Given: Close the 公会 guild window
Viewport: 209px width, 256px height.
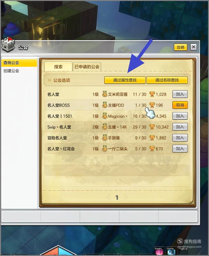Looking at the screenshot, I should pyautogui.click(x=193, y=47).
